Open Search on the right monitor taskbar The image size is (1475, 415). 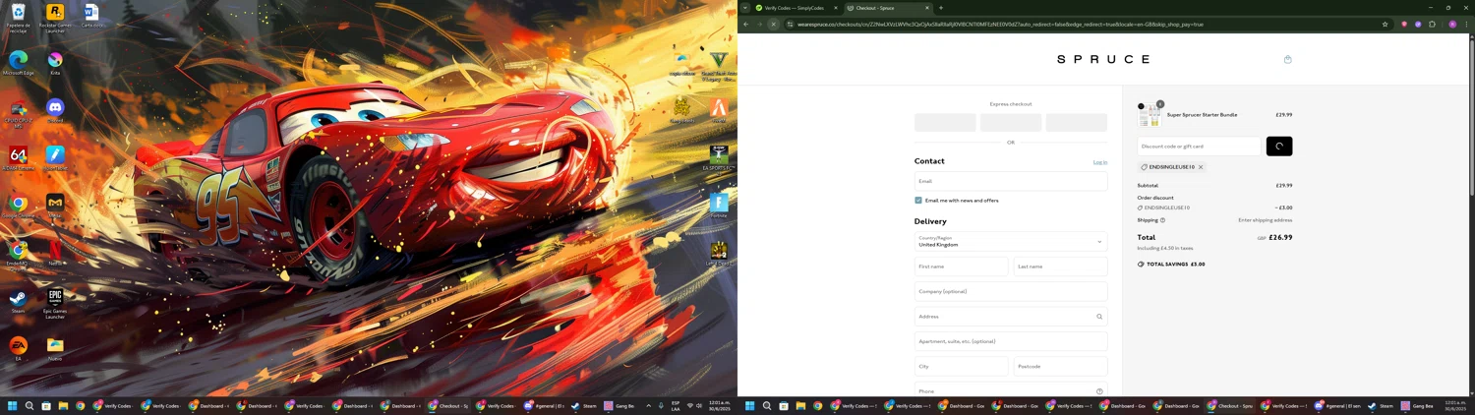click(x=767, y=405)
